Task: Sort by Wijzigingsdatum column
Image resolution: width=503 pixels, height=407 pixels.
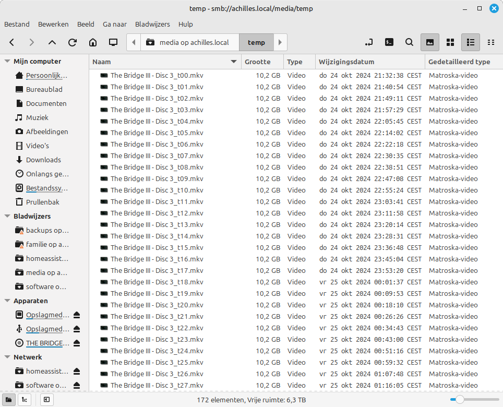Action: tap(370, 62)
